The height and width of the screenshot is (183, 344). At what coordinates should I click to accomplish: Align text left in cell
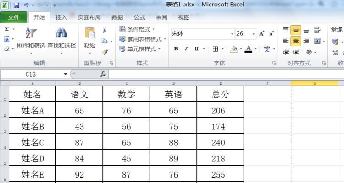click(x=285, y=41)
